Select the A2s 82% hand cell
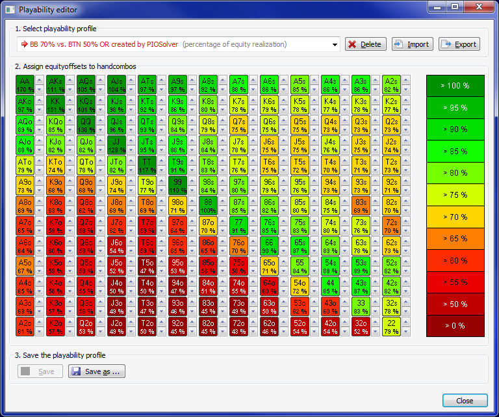The image size is (499, 417). tap(391, 85)
